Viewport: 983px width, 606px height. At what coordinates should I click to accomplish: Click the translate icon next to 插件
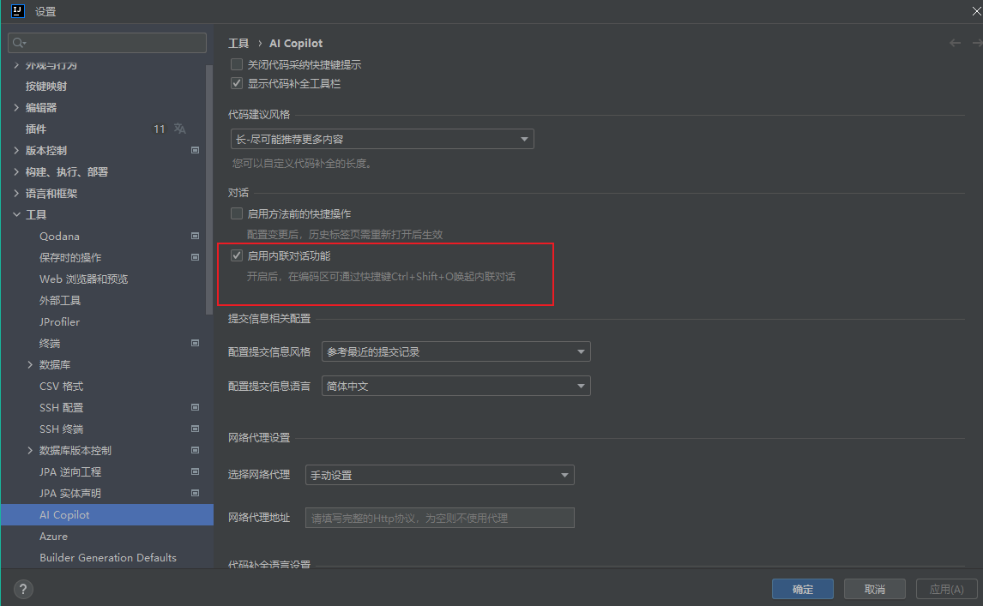(x=180, y=129)
